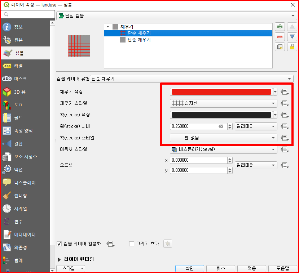Open data-defined override for 심볼 레이어 활성화
This screenshot has width=299, height=273.
pos(110,244)
